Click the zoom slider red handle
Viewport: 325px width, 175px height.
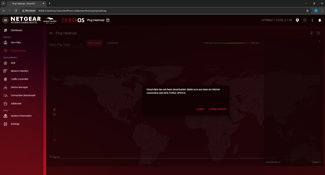click(54, 140)
